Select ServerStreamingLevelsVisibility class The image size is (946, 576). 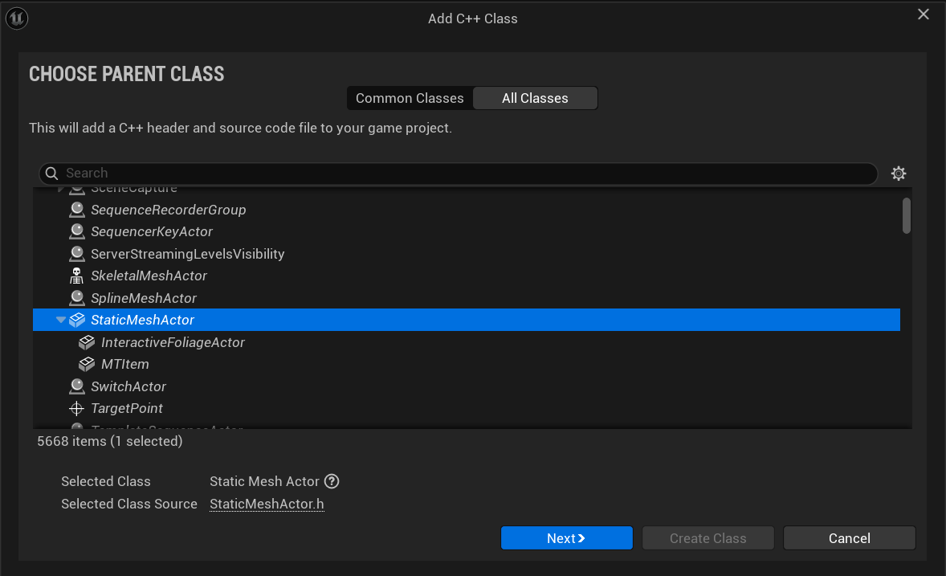(x=188, y=254)
